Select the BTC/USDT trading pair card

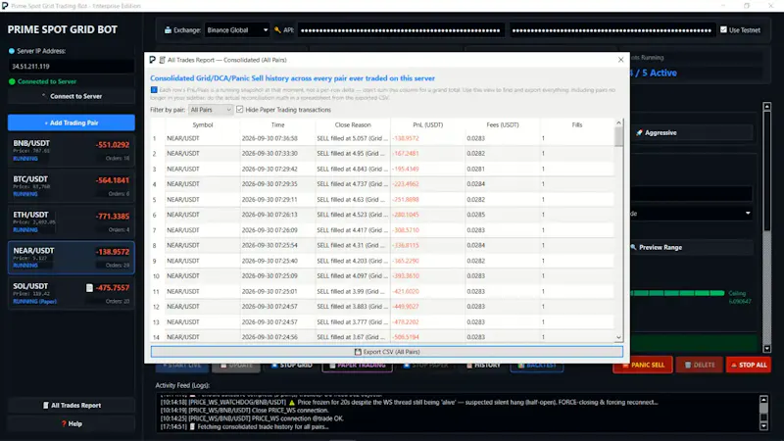tap(71, 185)
